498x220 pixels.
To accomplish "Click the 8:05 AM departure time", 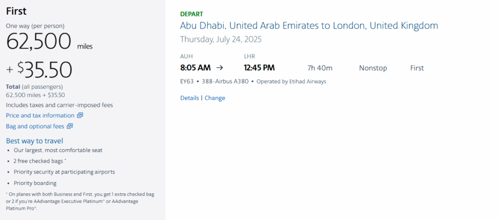I will 195,68.
